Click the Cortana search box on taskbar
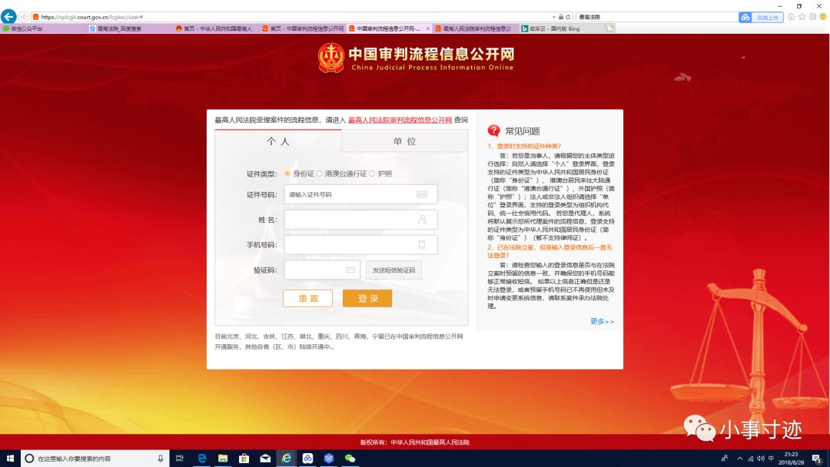 (95, 459)
